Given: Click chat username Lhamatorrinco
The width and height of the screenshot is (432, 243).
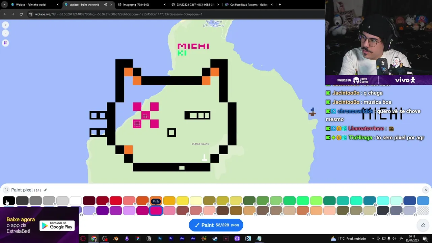Looking at the screenshot, I should (x=366, y=129).
